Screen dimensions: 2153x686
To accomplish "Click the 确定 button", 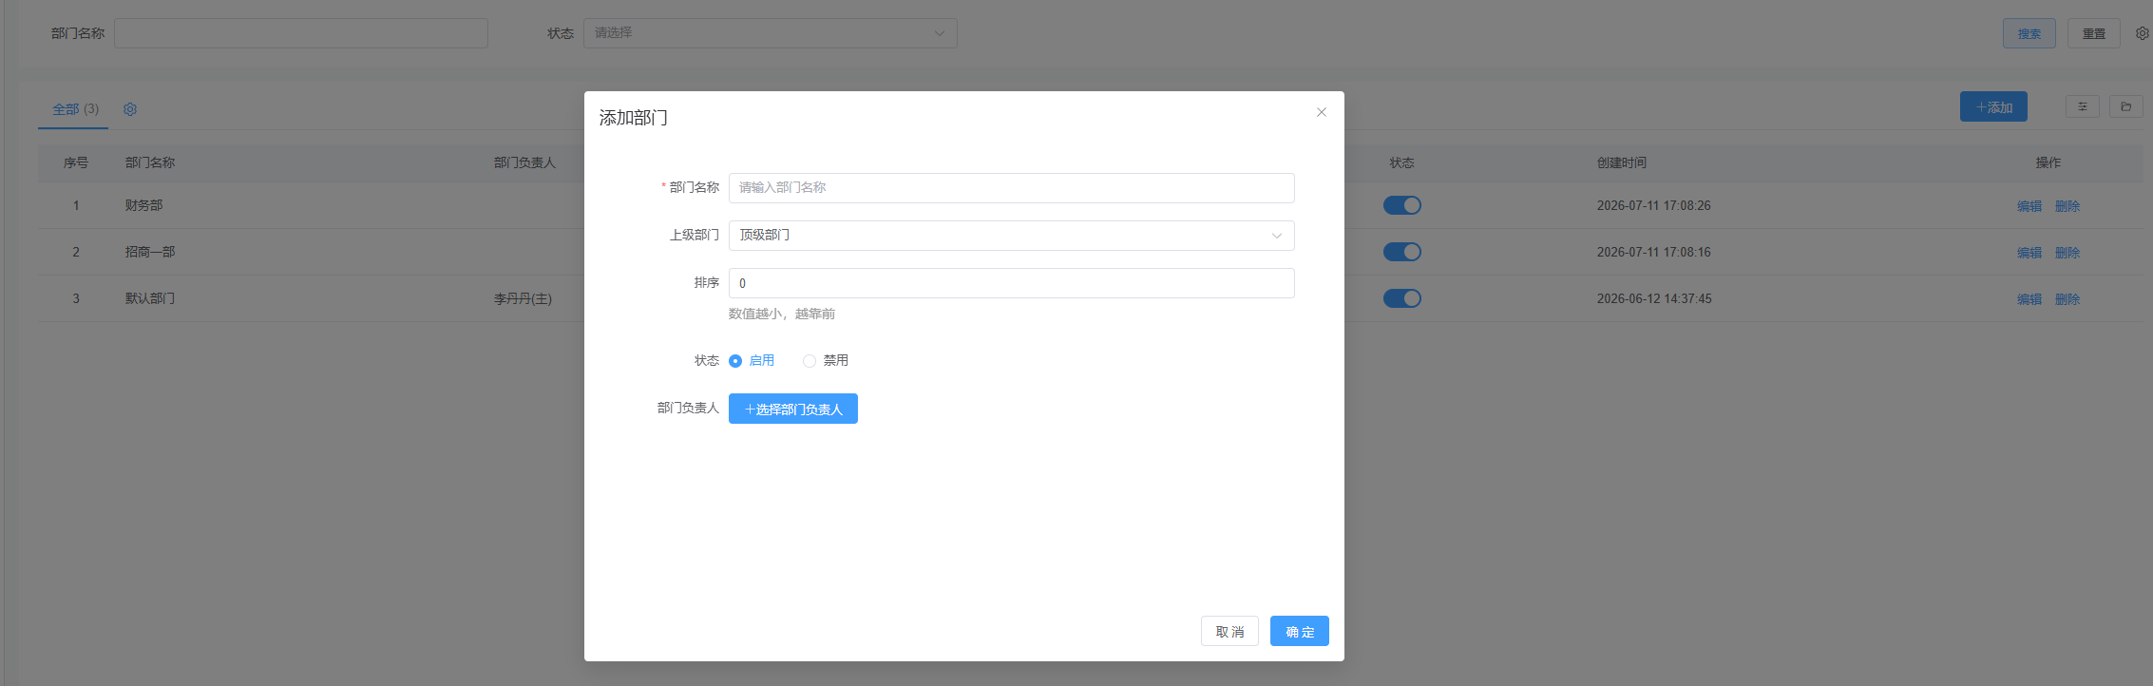I will 1300,631.
